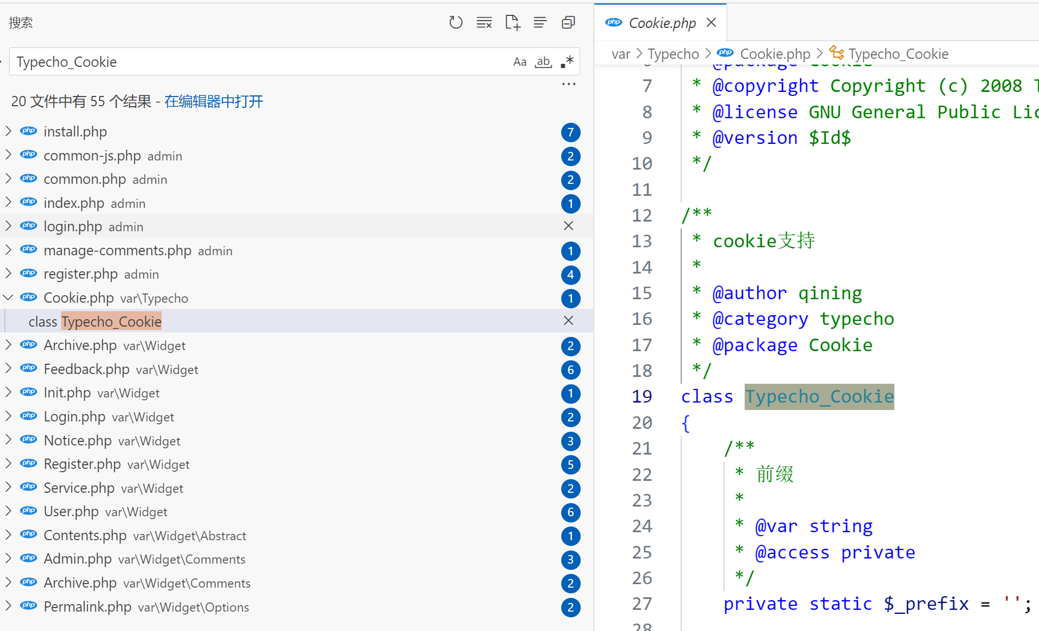The height and width of the screenshot is (631, 1039).
Task: Open results in editor link
Action: [x=214, y=102]
